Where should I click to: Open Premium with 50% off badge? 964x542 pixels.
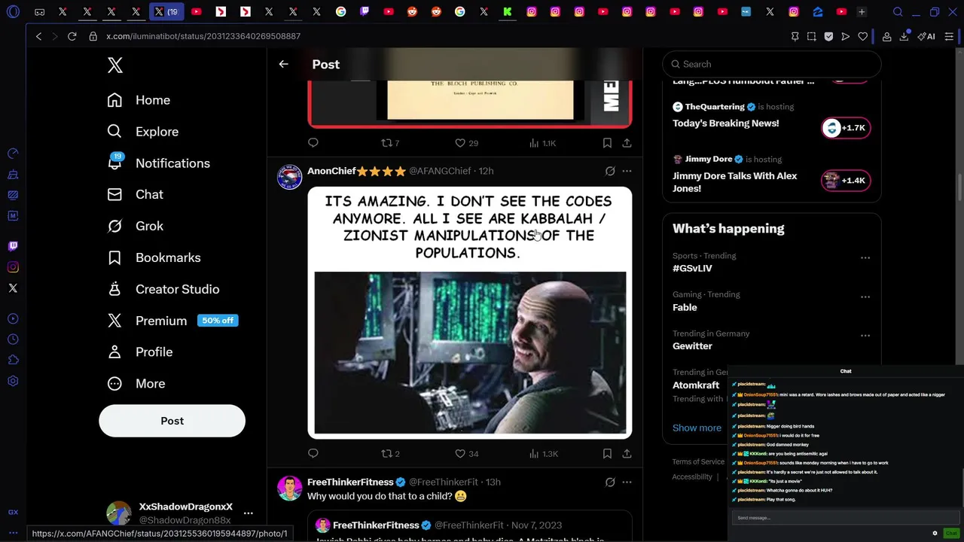click(172, 321)
